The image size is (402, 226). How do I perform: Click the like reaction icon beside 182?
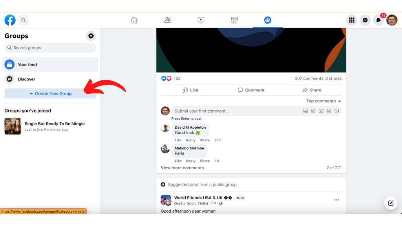coord(164,78)
